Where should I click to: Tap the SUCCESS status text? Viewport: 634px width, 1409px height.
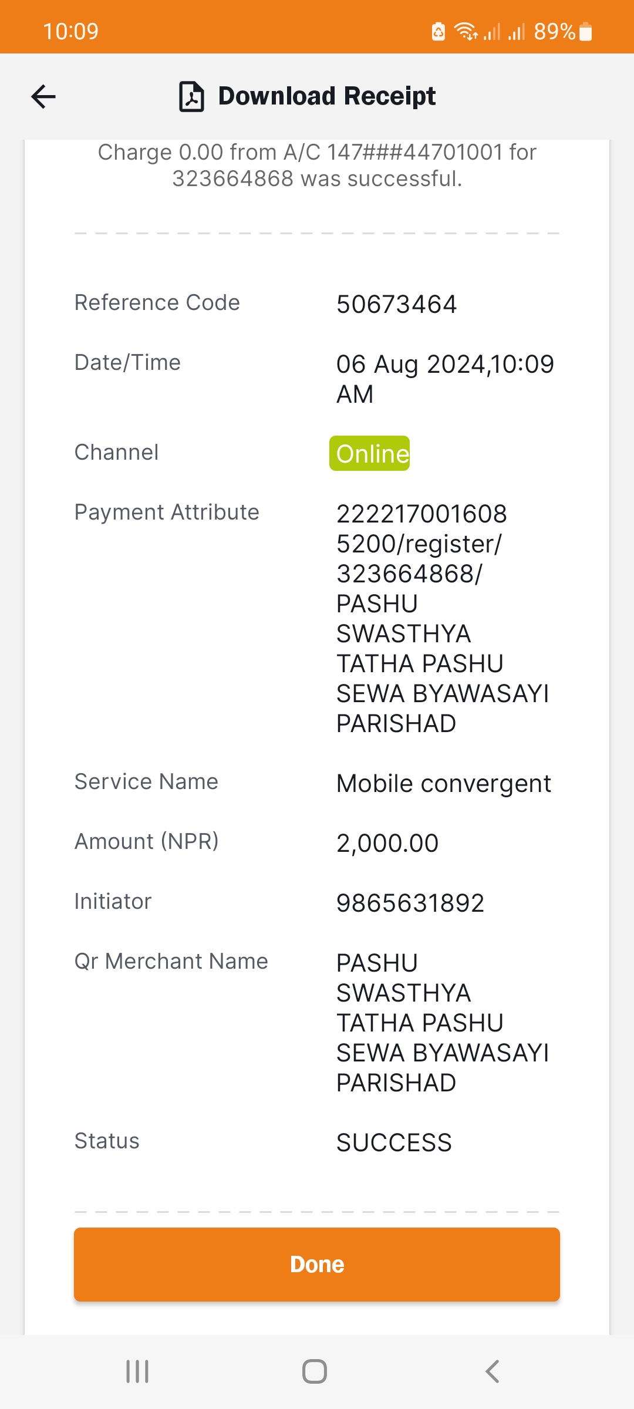point(394,1142)
